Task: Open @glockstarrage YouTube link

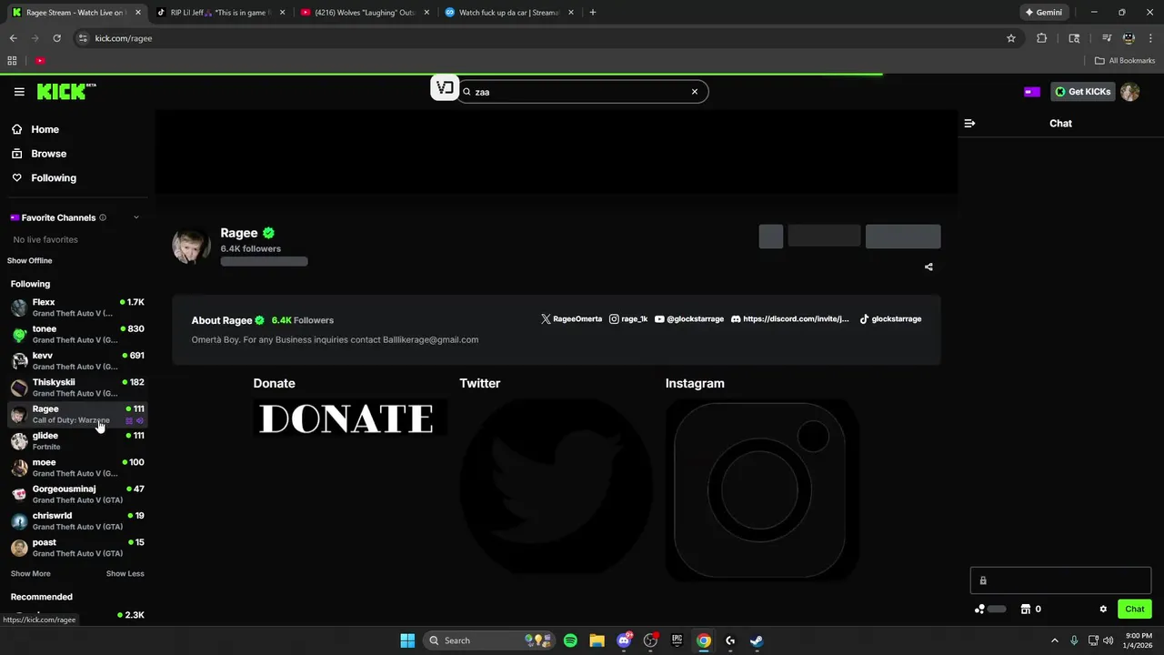Action: pyautogui.click(x=689, y=319)
